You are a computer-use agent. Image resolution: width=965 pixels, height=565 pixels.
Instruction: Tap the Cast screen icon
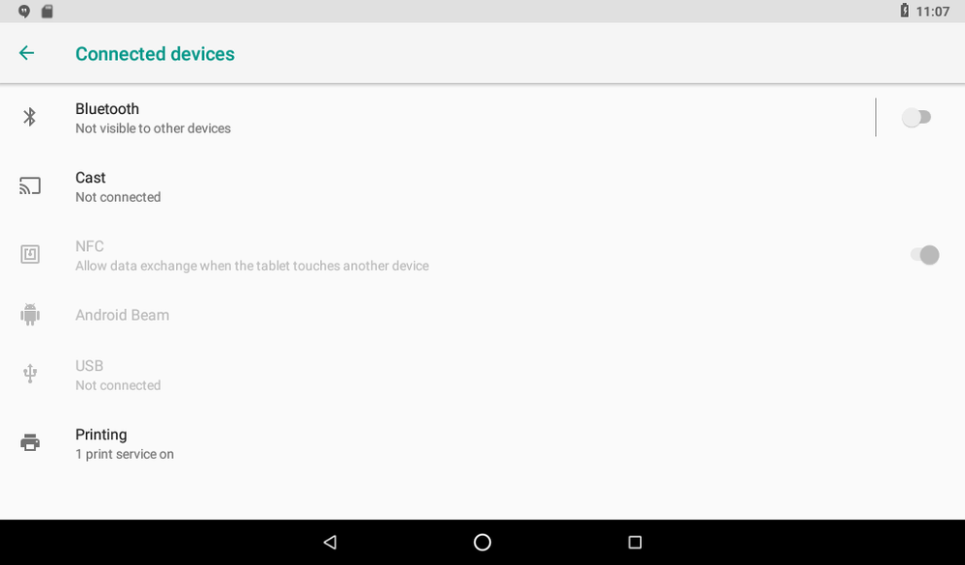pyautogui.click(x=30, y=185)
